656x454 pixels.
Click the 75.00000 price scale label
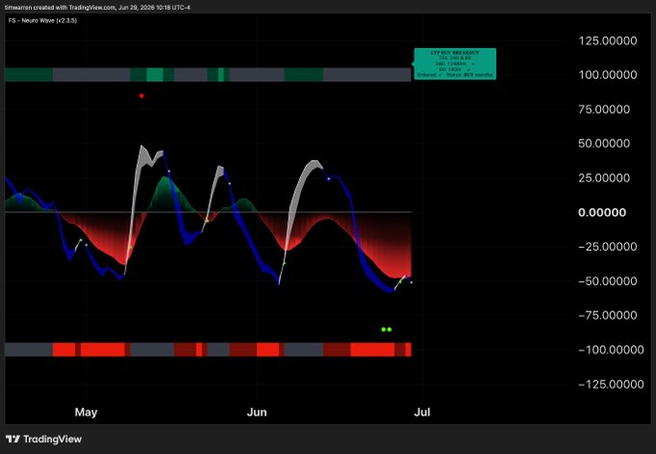604,109
